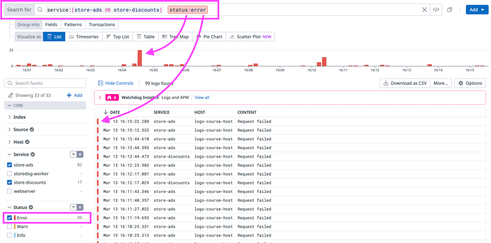Enable the webserver service checkbox
The width and height of the screenshot is (491, 243).
[9, 191]
